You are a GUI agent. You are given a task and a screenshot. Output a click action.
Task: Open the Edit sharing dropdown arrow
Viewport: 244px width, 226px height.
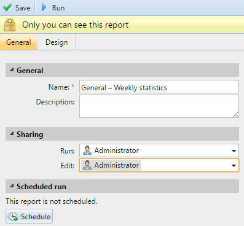pyautogui.click(x=234, y=166)
